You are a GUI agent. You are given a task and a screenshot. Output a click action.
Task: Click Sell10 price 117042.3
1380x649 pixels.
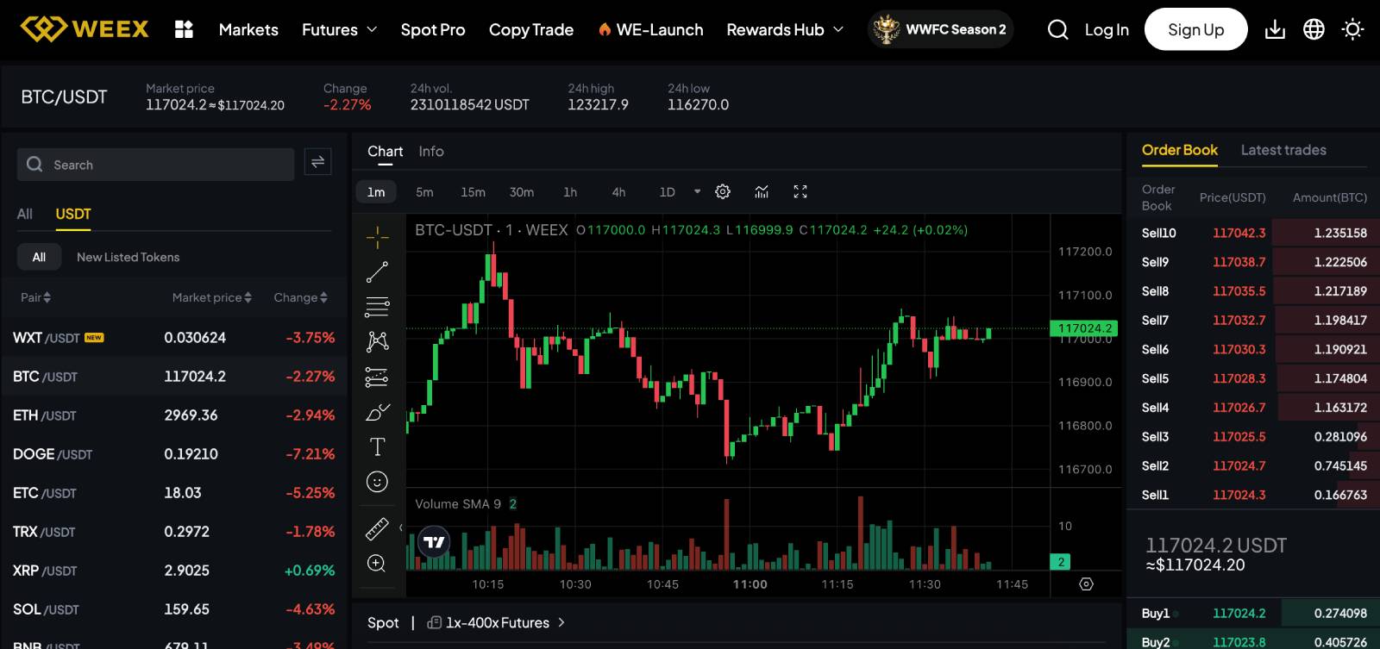click(1239, 233)
